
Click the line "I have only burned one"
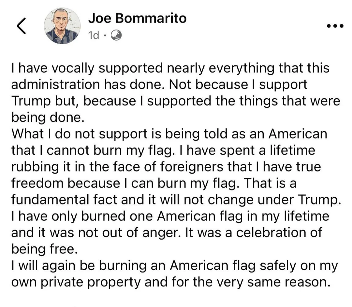click(x=170, y=216)
